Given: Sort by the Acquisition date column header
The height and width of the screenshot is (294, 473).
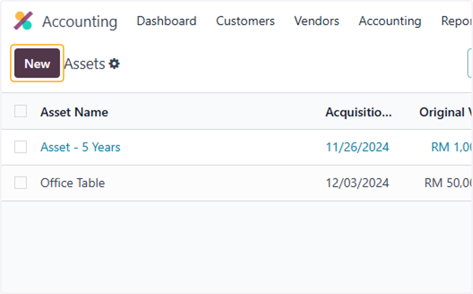Looking at the screenshot, I should [x=359, y=112].
